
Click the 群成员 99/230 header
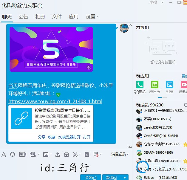click(150, 105)
